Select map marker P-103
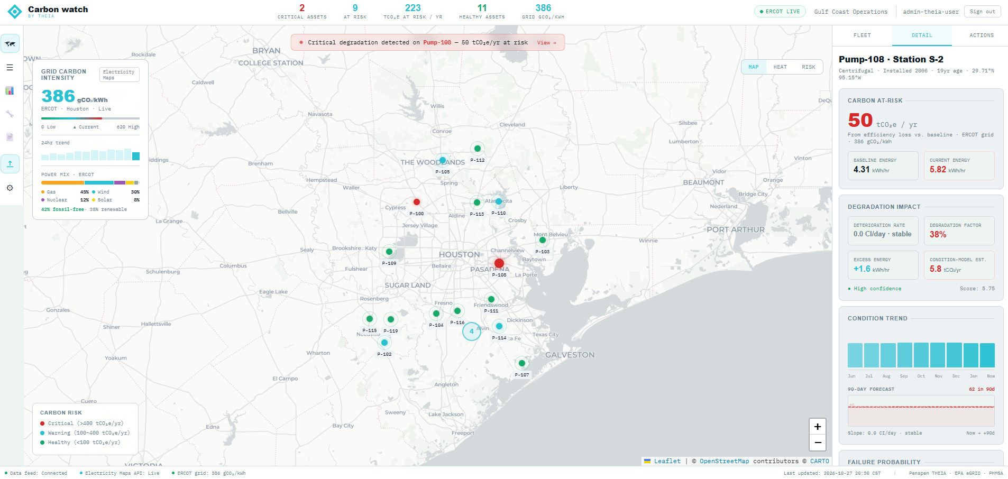The width and height of the screenshot is (1008, 479). tap(543, 240)
